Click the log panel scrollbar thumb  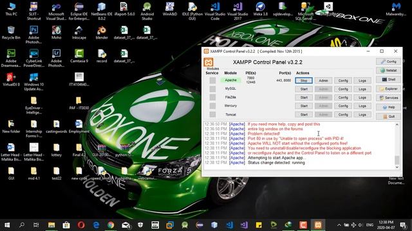[397, 160]
